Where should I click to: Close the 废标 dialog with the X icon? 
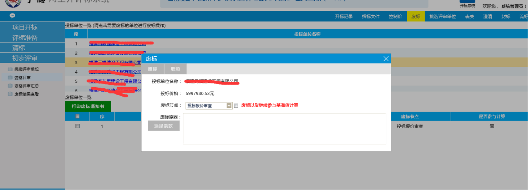tap(386, 58)
